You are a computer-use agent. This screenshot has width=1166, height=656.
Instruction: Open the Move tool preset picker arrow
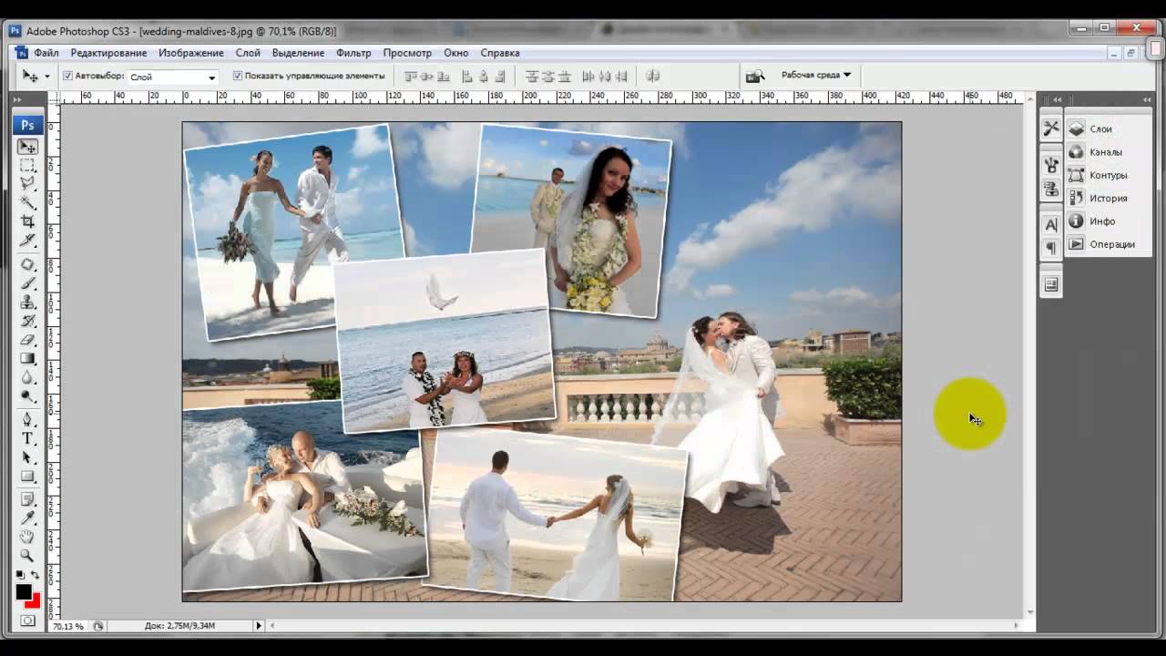(47, 77)
